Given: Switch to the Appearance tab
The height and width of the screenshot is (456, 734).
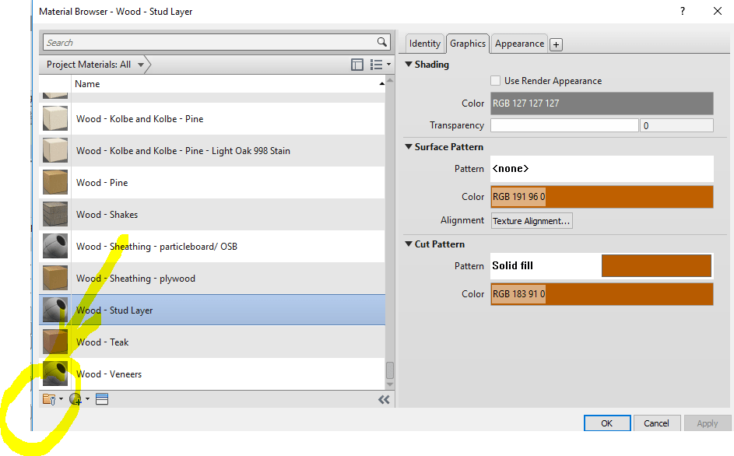Looking at the screenshot, I should coord(518,44).
